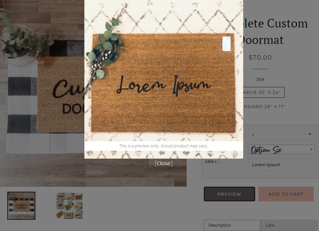Click the preview disclaimer caption

point(163,146)
